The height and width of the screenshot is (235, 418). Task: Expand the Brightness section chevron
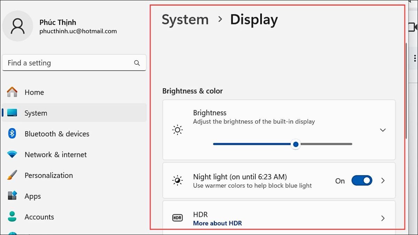pos(383,130)
